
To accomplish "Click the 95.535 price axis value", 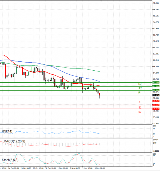I will click(x=156, y=16).
